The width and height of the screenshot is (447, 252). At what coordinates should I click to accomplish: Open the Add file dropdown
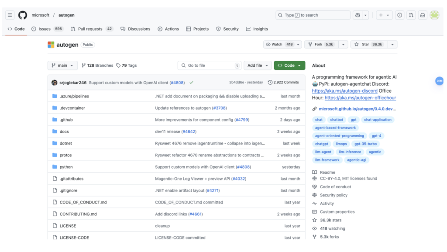pos(258,66)
